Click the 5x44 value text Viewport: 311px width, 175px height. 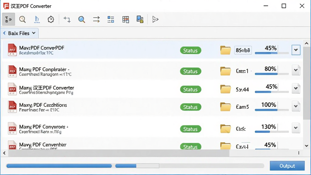click(242, 90)
